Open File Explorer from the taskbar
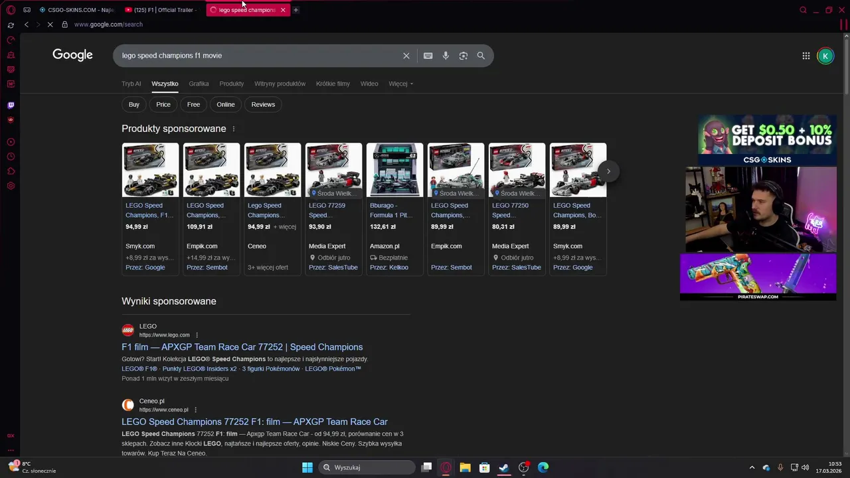This screenshot has width=850, height=478. (x=465, y=467)
